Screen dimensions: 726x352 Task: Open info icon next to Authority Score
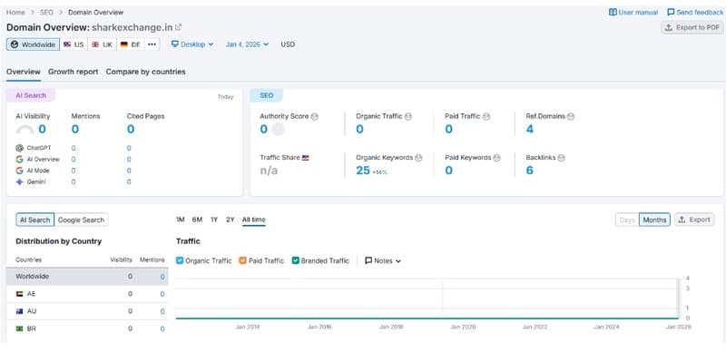click(x=315, y=117)
